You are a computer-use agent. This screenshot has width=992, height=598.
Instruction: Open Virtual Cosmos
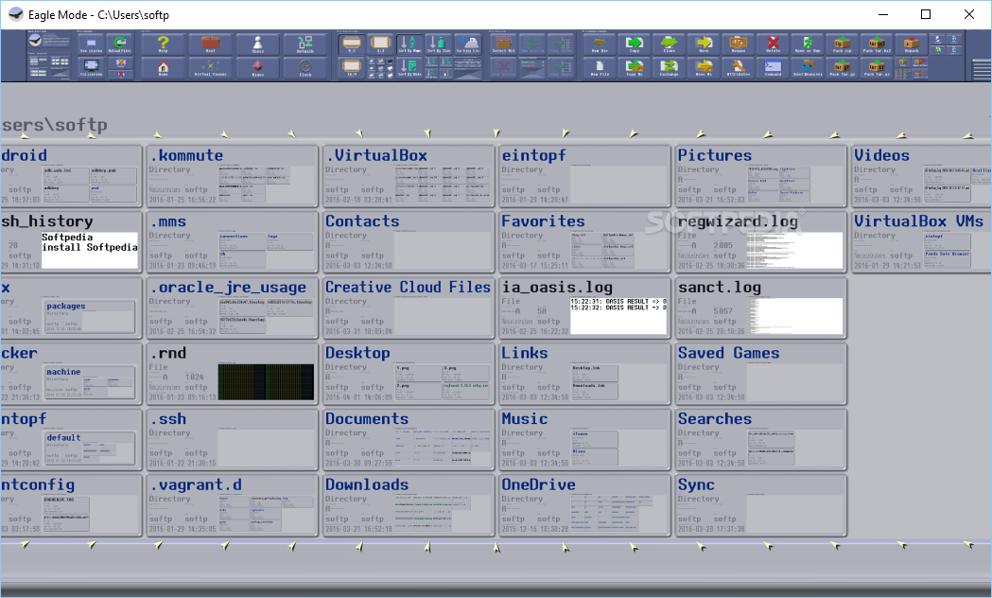pyautogui.click(x=210, y=68)
